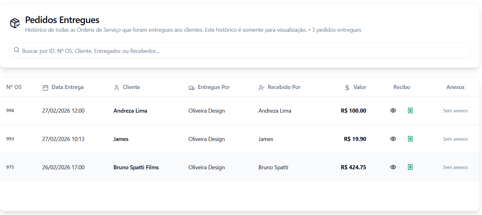The width and height of the screenshot is (482, 215).
Task: Click the Data Entrega column header
Action: [67, 87]
